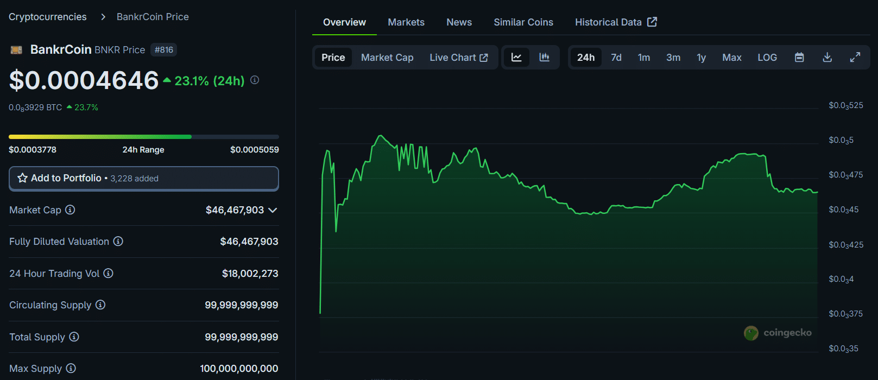Switch chart to Price mode
The width and height of the screenshot is (878, 380).
[x=333, y=58]
